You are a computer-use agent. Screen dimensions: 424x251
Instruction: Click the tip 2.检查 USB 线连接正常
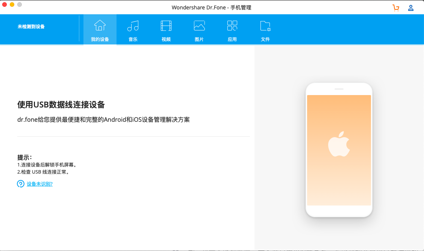tap(44, 172)
